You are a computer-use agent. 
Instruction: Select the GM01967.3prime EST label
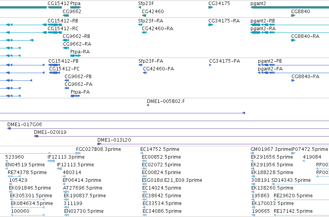point(271,149)
